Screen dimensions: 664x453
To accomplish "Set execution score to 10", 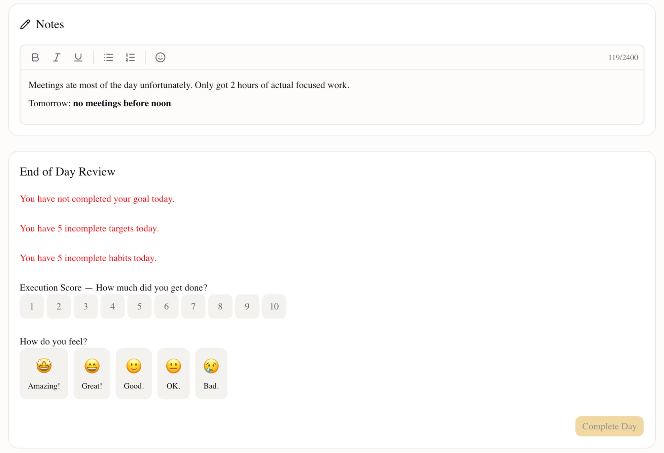I will click(x=274, y=306).
